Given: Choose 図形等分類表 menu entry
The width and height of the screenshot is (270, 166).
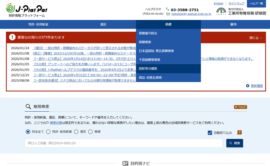Looking at the screenshot, I should point(169,69).
